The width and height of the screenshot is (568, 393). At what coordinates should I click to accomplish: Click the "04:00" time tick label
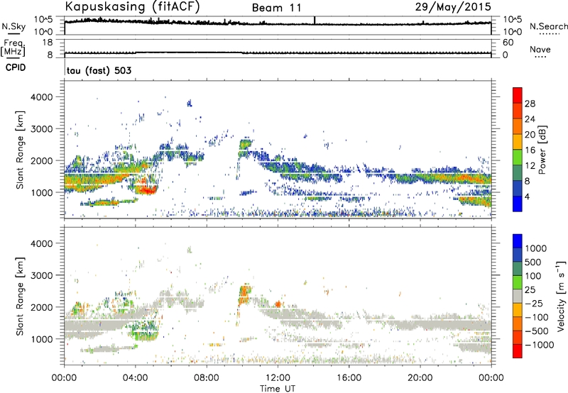(135, 378)
